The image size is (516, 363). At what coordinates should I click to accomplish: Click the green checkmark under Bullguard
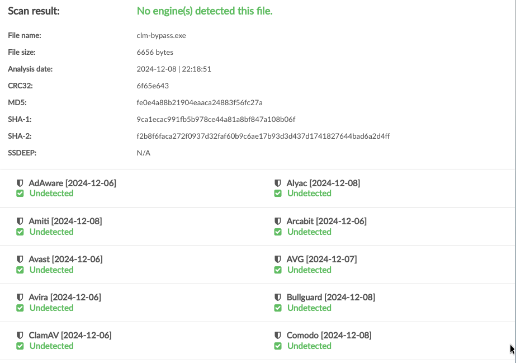(278, 308)
